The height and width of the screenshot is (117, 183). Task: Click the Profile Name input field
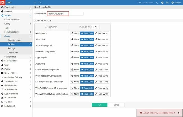pyautogui.click(x=65, y=14)
